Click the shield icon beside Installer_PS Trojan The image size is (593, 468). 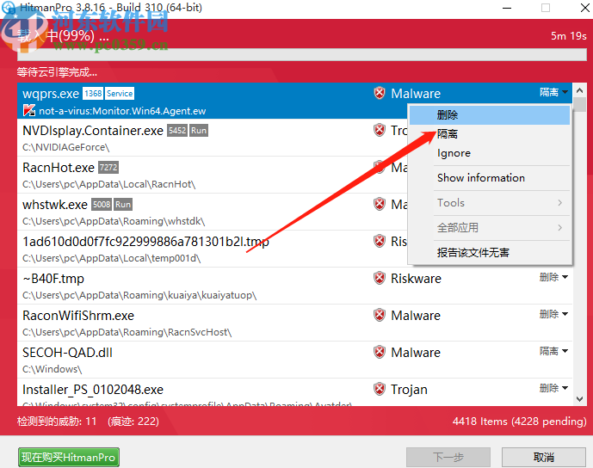pos(380,390)
